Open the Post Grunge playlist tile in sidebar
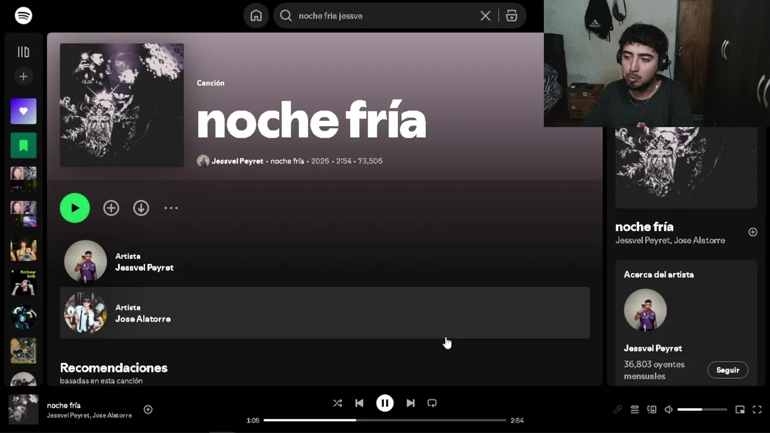Viewport: 770px width, 433px height. 23,282
